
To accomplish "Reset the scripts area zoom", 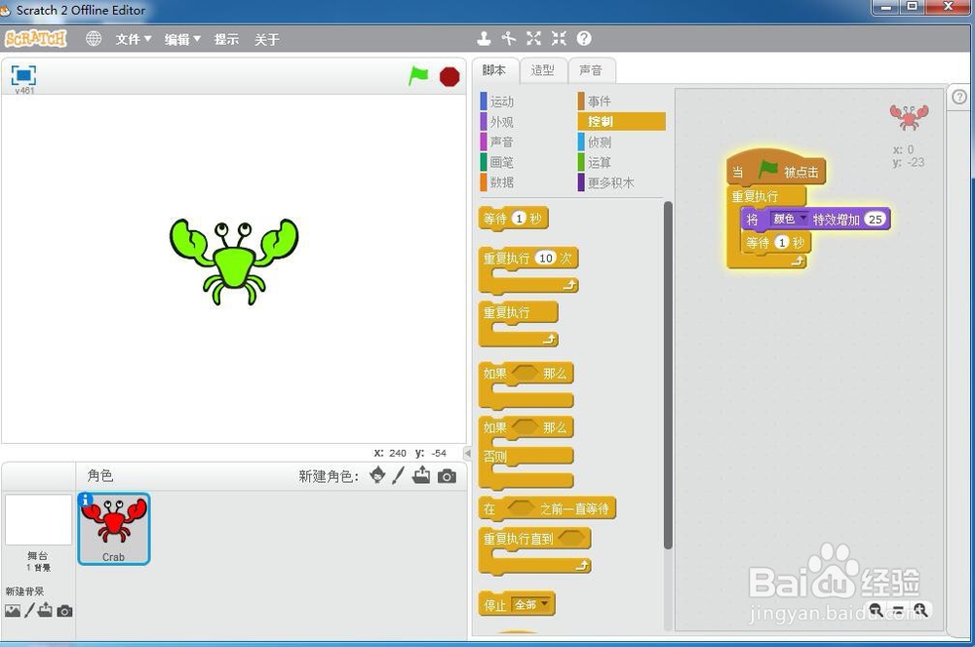I will click(x=899, y=610).
